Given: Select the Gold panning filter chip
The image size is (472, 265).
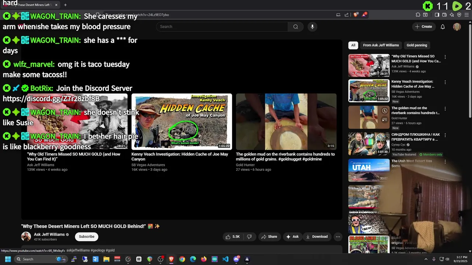Looking at the screenshot, I should [417, 45].
